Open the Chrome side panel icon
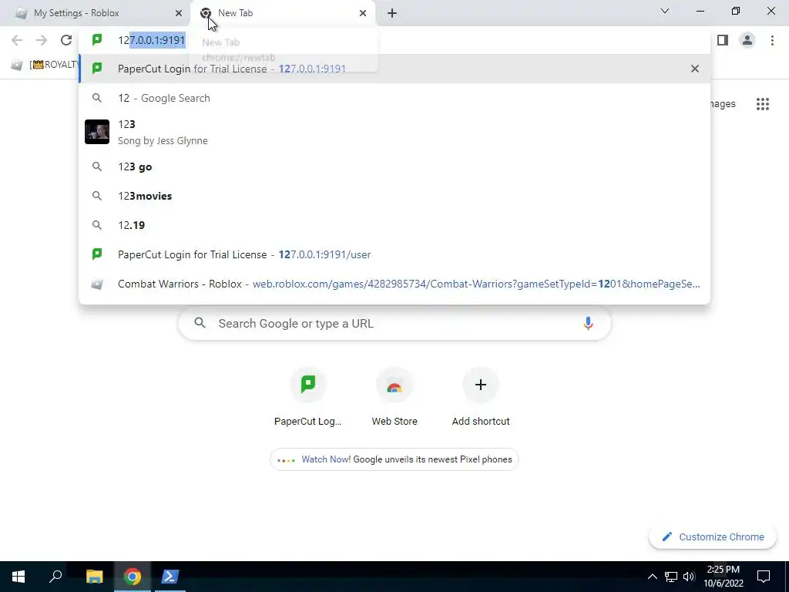 click(x=723, y=40)
